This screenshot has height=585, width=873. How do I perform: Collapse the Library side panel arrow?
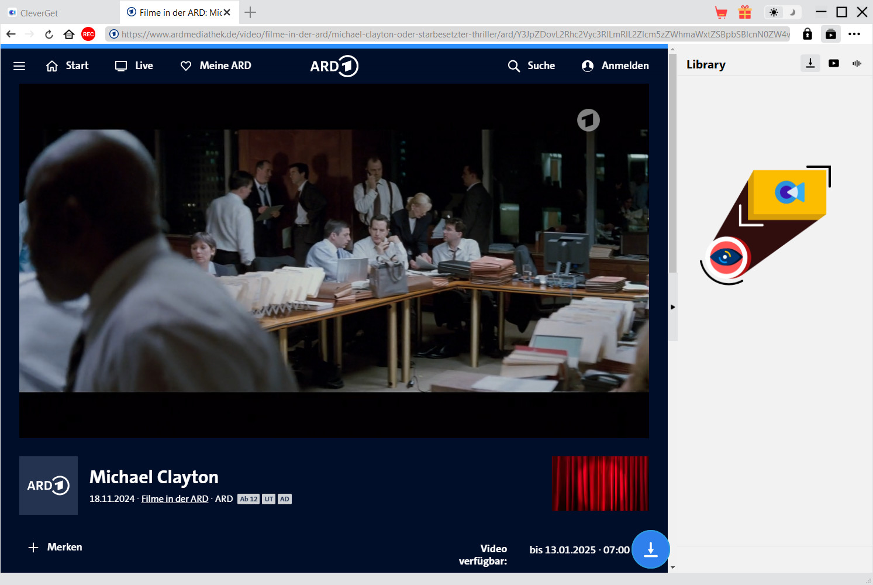click(673, 307)
